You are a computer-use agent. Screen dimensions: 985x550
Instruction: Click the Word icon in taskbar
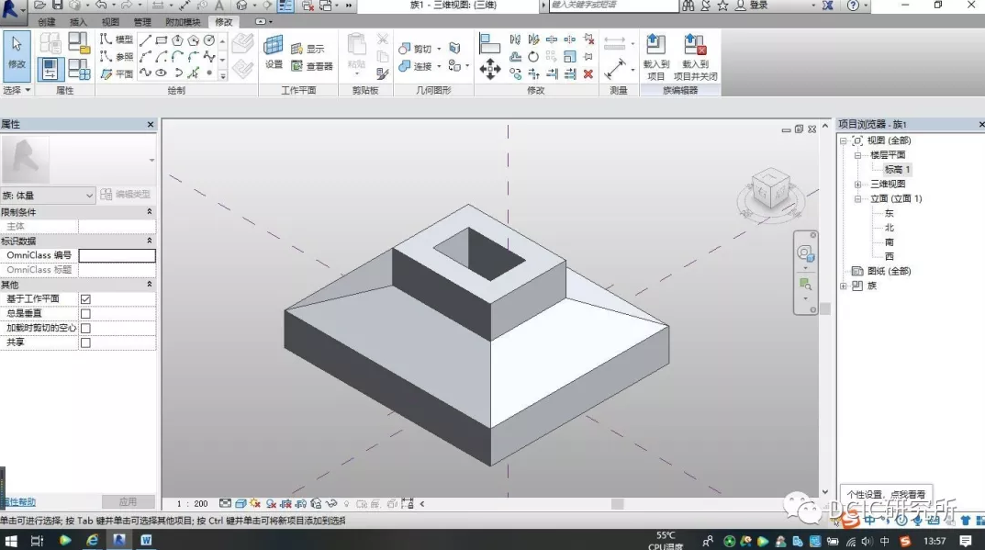pyautogui.click(x=146, y=540)
